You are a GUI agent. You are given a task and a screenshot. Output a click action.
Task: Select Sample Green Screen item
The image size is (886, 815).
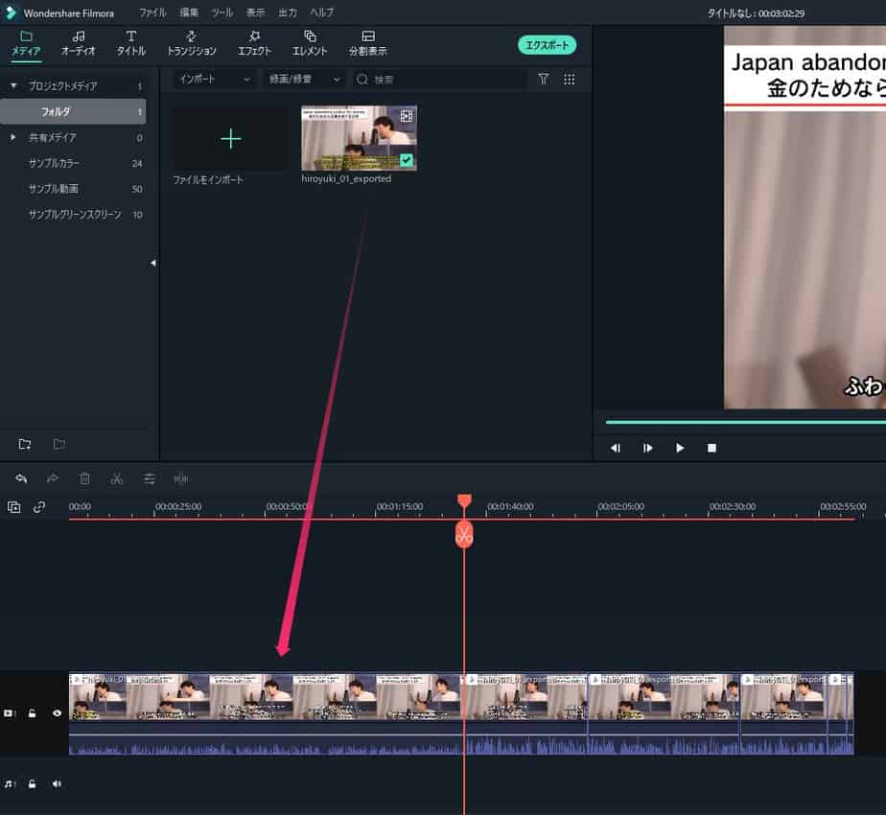point(73,214)
